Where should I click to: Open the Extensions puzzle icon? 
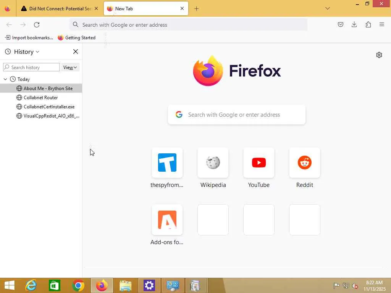[368, 24]
